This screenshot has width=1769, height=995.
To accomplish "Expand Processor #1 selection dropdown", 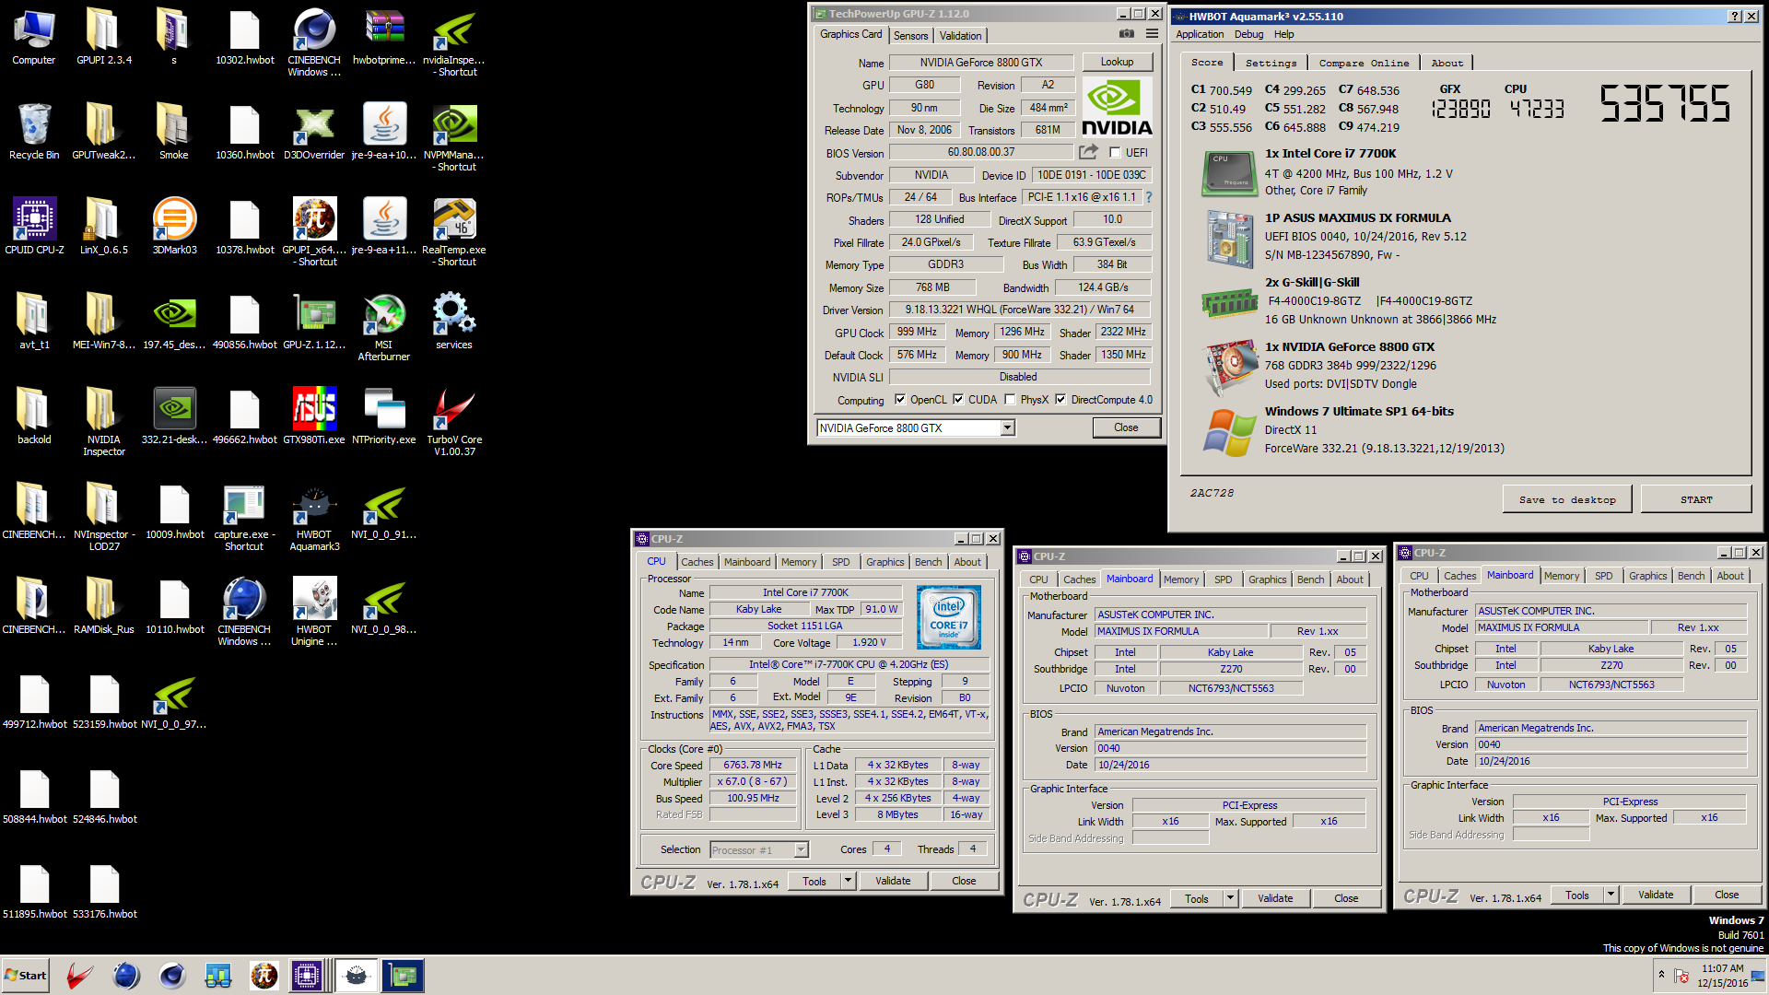I will pyautogui.click(x=801, y=849).
